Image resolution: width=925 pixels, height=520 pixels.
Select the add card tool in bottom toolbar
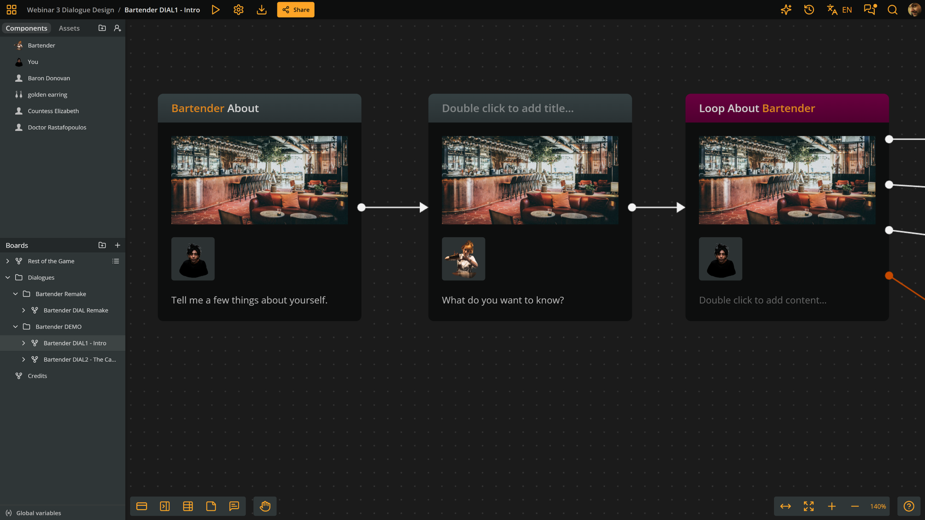click(142, 506)
